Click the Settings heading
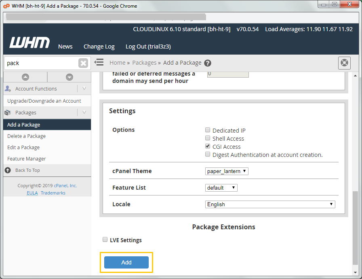The width and height of the screenshot is (362, 279). tap(122, 111)
